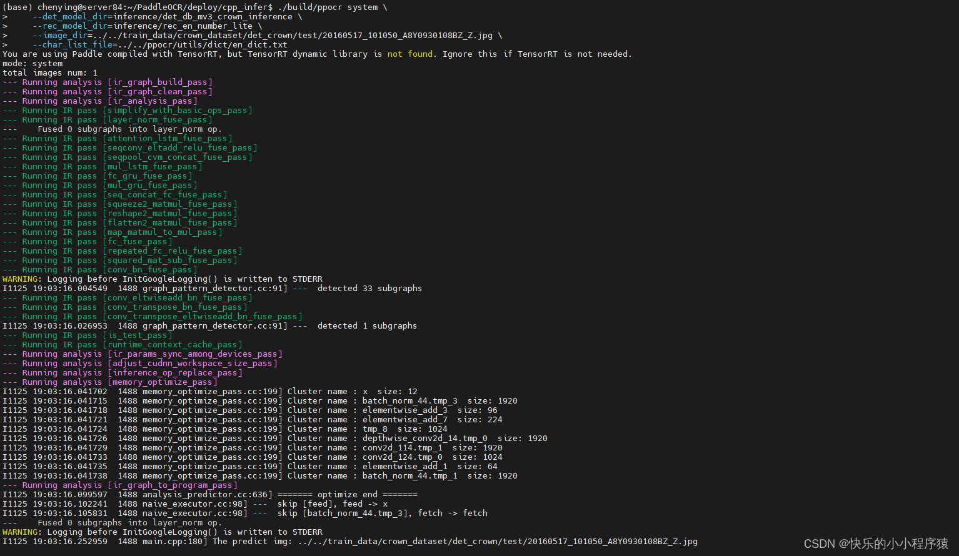Click 'seqpool_cvm_concat_fuse_pass' line

click(128, 157)
